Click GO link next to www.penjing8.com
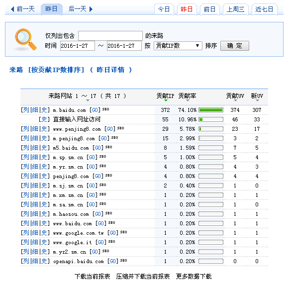This screenshot has height=284, width=287. tap(110, 129)
